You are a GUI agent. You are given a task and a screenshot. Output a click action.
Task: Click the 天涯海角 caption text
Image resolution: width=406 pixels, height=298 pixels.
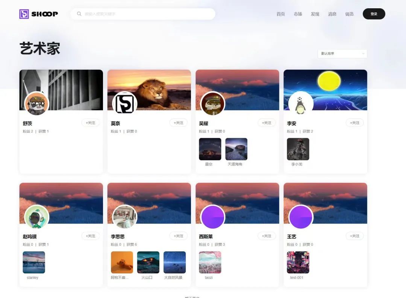tap(235, 164)
